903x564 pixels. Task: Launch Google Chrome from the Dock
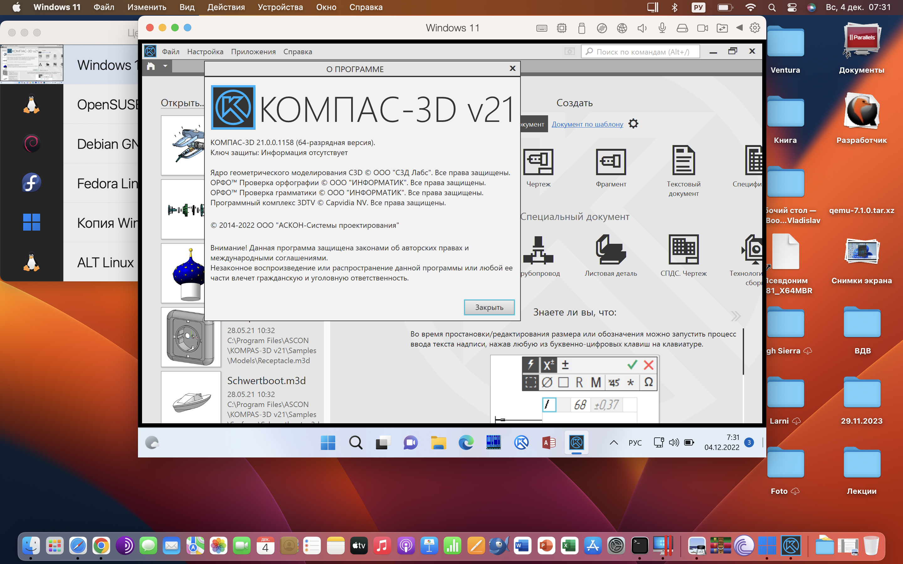point(101,546)
